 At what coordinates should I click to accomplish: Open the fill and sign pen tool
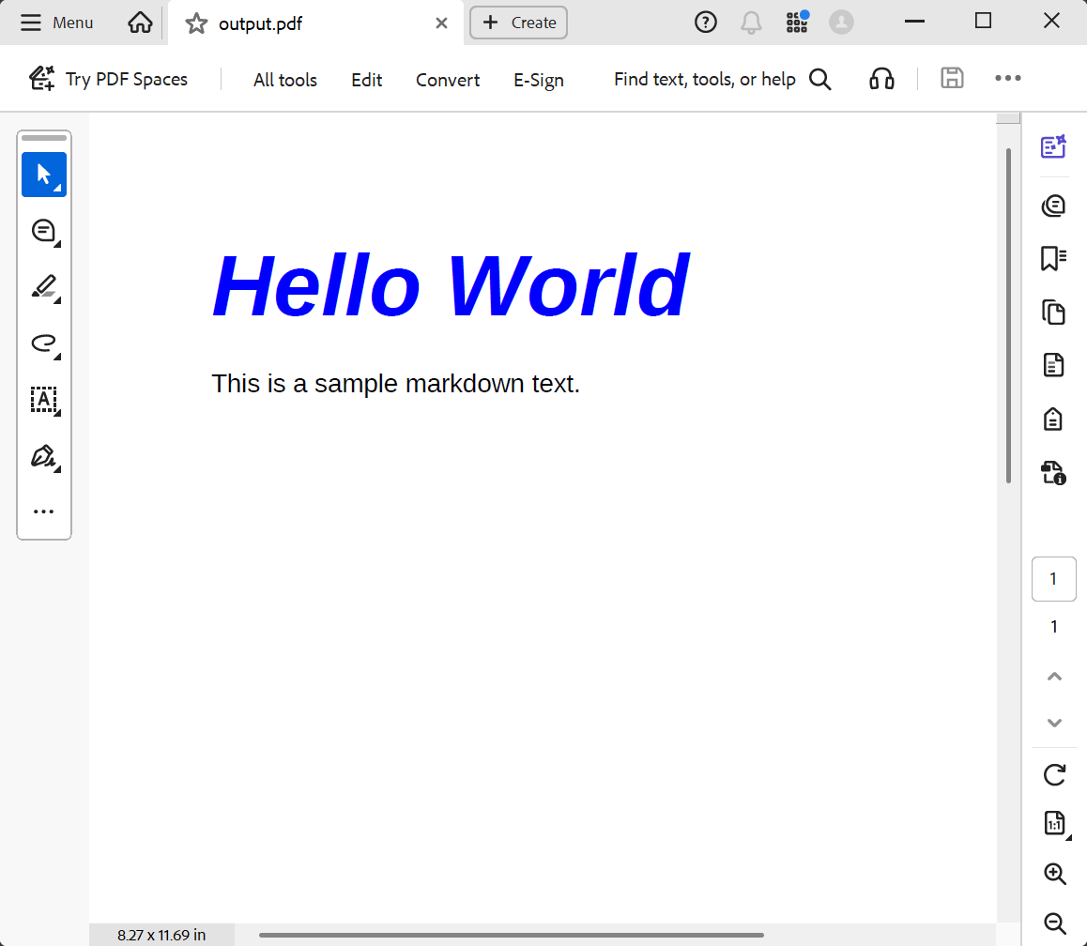click(x=43, y=456)
